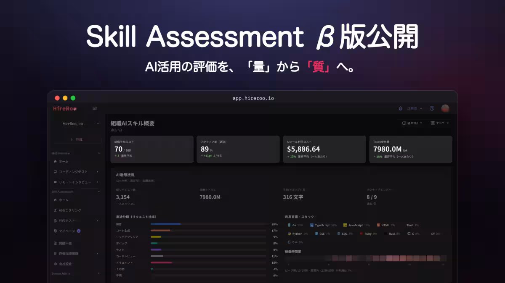The image size is (505, 283).
Task: Click the コード生成 usage bar
Action: [x=160, y=231]
